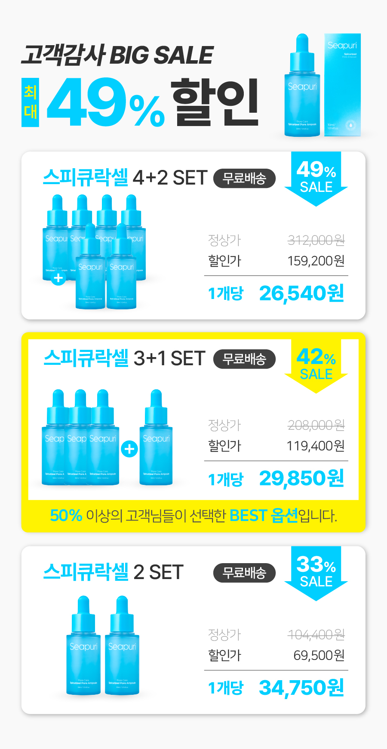Click the 무료배송 badge on 3+1 SET
The height and width of the screenshot is (749, 387).
click(244, 359)
